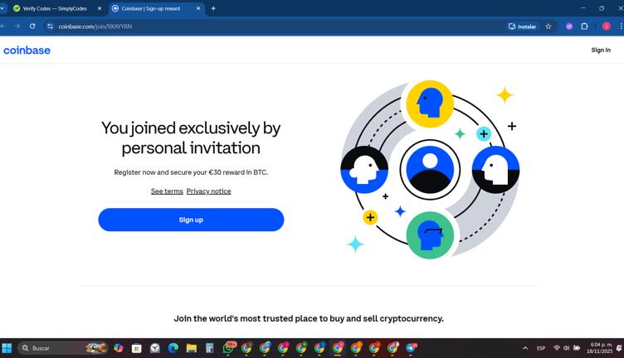View site information icon in address bar
This screenshot has width=624, height=358.
click(x=50, y=27)
